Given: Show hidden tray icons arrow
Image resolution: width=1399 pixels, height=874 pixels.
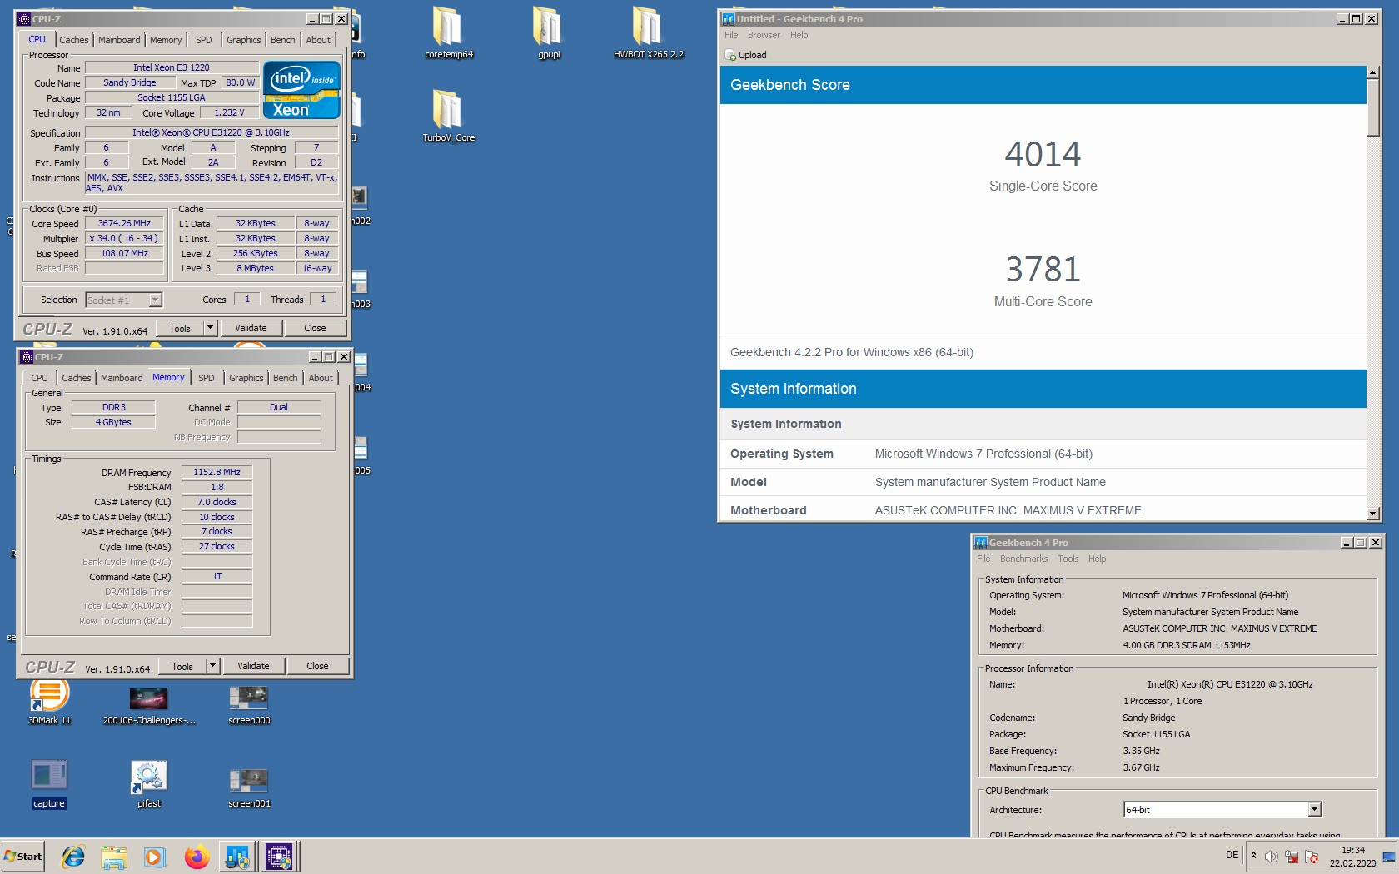Looking at the screenshot, I should coord(1253,856).
